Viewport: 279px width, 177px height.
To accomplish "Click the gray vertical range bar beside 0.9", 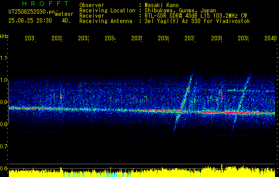I will click(x=8, y=102).
